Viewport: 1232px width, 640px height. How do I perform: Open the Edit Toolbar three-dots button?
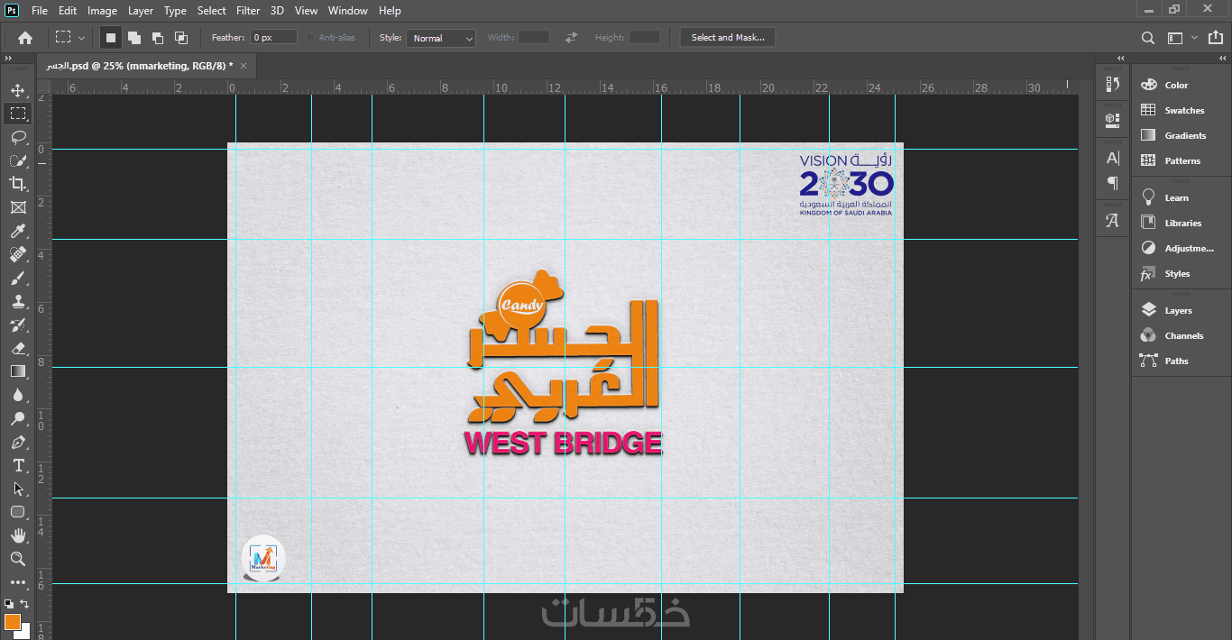[x=18, y=582]
